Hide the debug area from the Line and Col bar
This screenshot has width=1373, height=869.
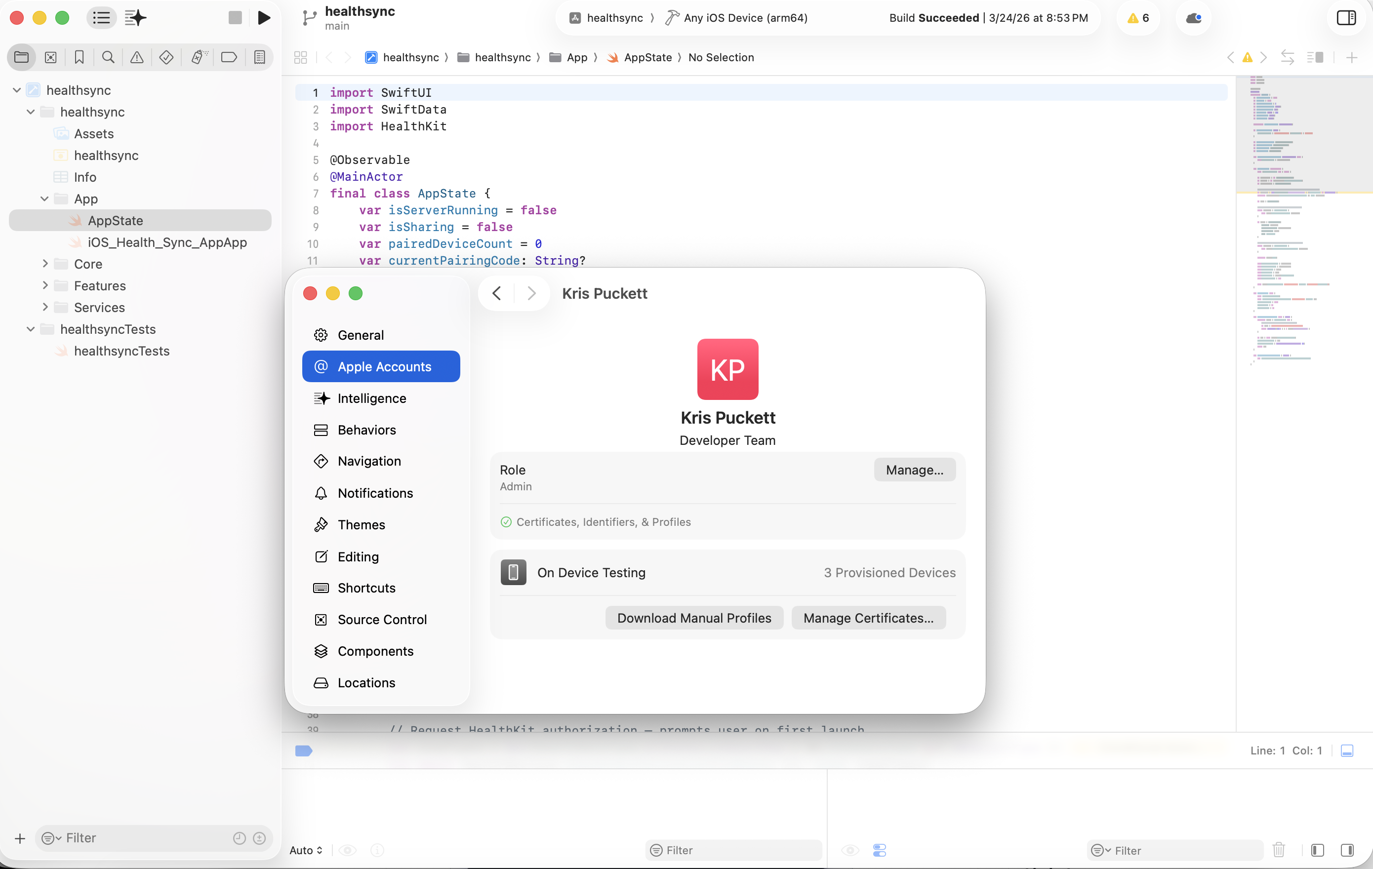pyautogui.click(x=1347, y=750)
